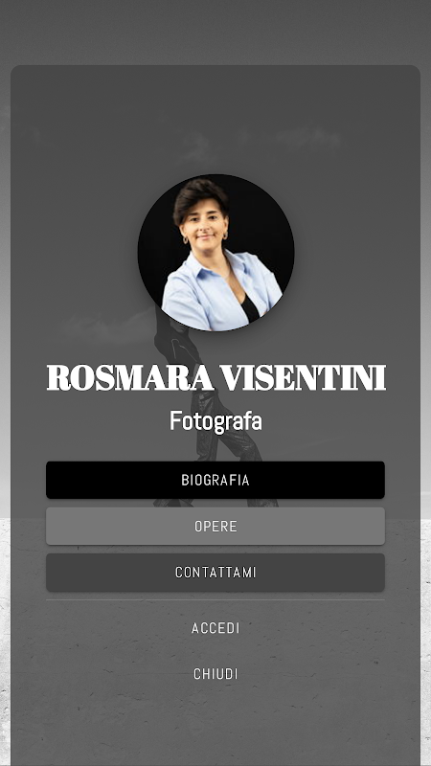Open the BIOGRAFIA section
Image resolution: width=431 pixels, height=766 pixels.
215,480
